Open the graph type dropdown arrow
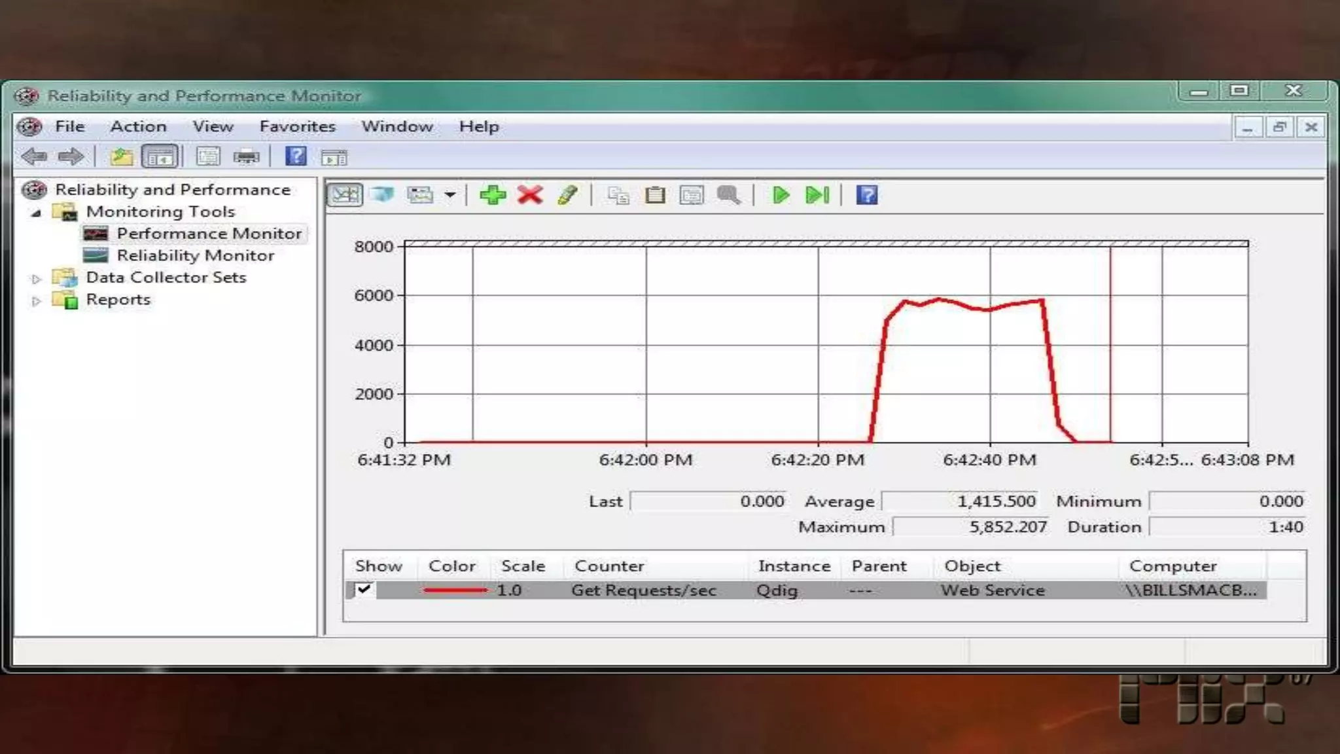 click(x=450, y=195)
